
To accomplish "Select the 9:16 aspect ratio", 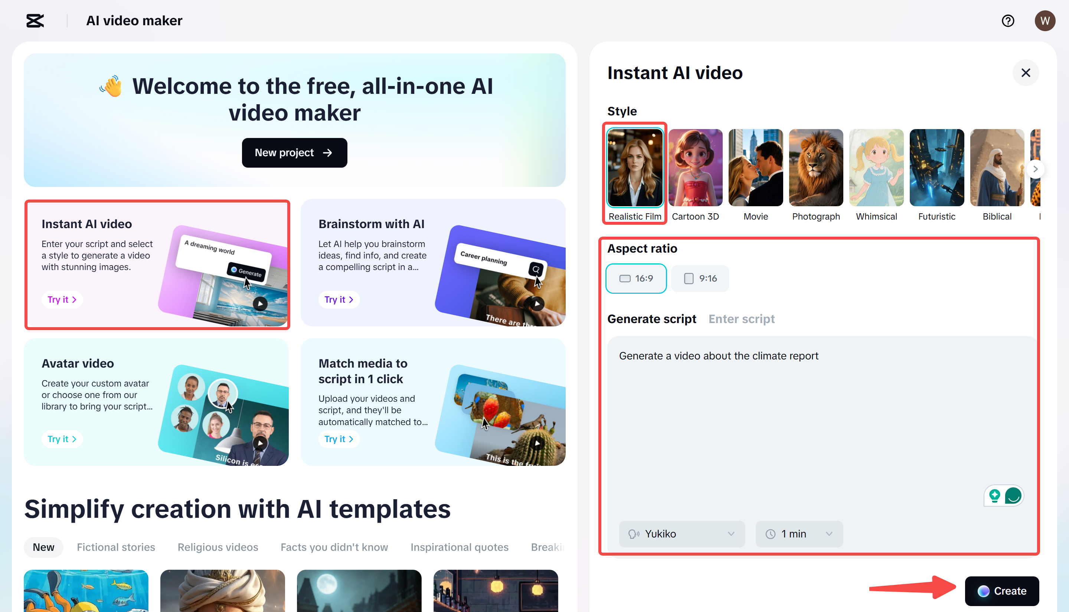I will coord(700,278).
